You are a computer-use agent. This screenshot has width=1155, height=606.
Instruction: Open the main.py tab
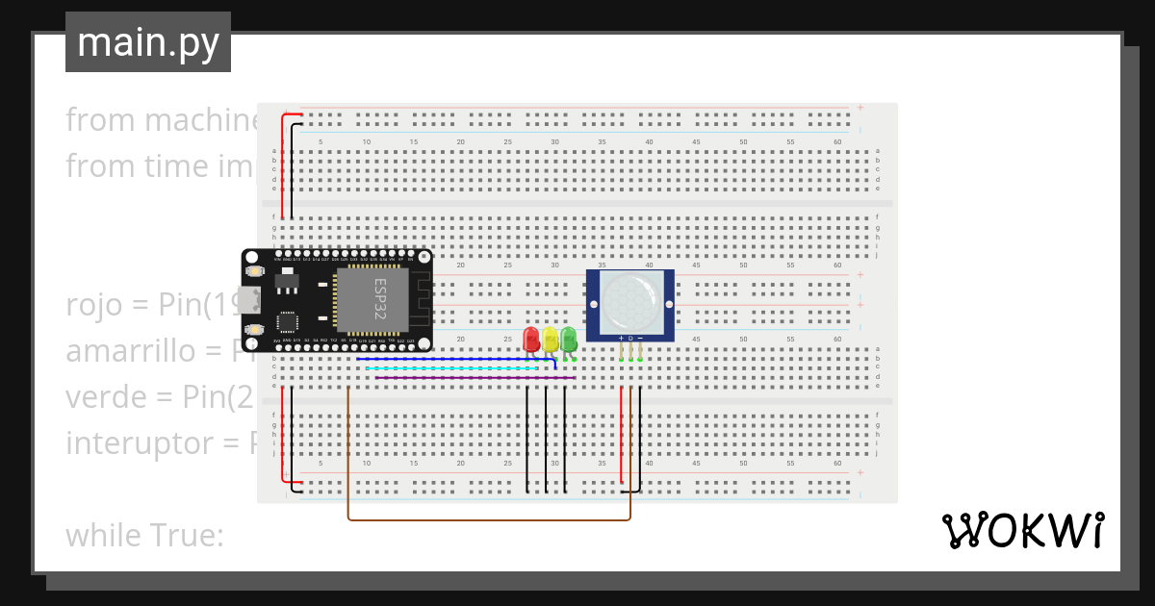click(x=146, y=42)
